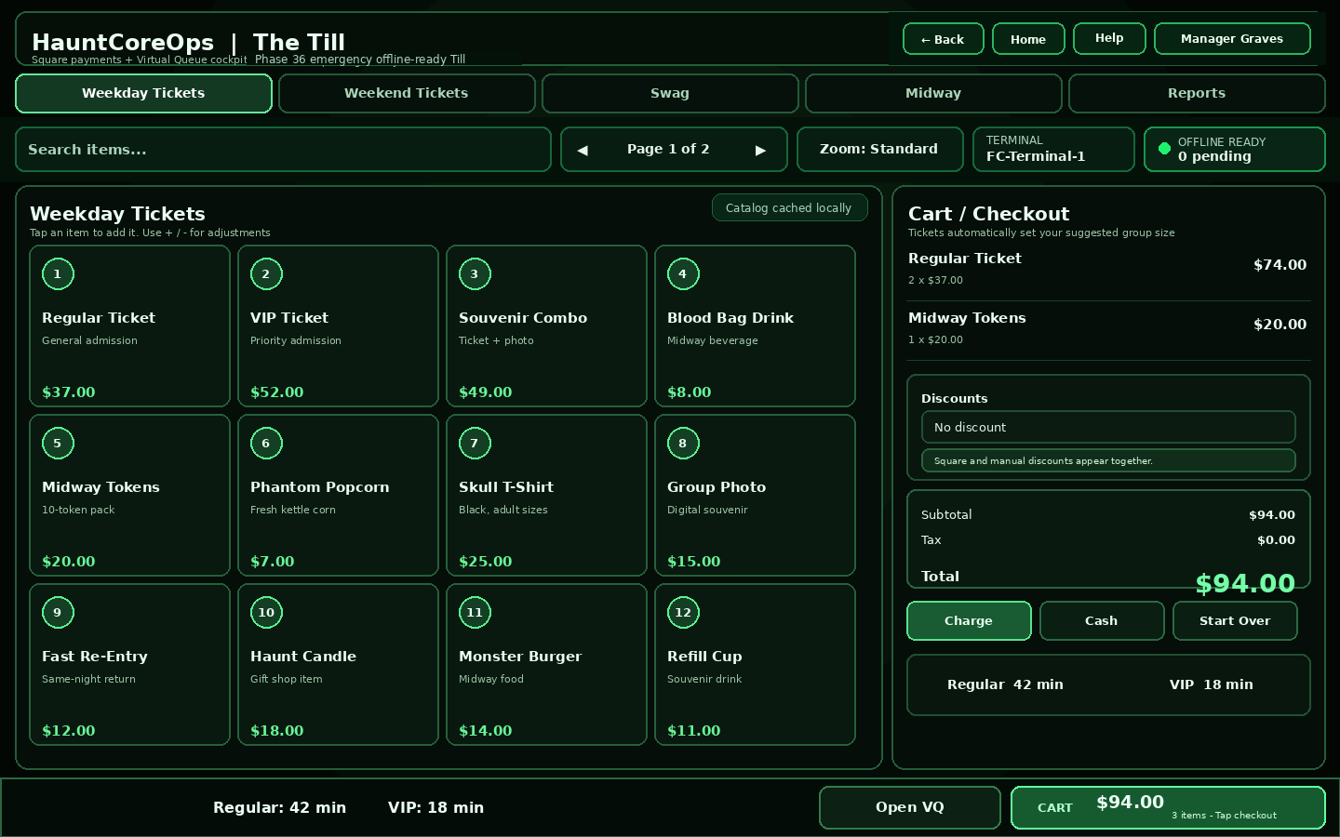
Task: Select the Midway Tokens line in cart
Action: 1108,330
